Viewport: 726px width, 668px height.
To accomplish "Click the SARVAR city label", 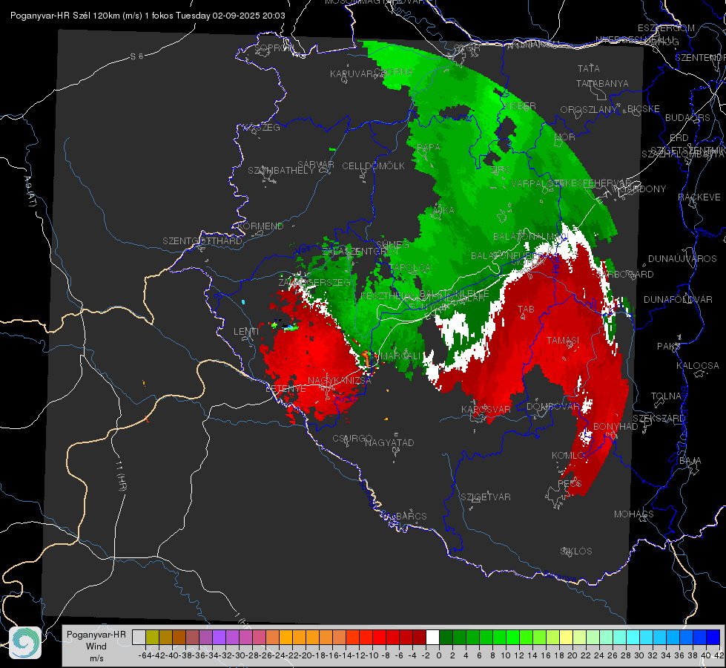I will tap(315, 165).
